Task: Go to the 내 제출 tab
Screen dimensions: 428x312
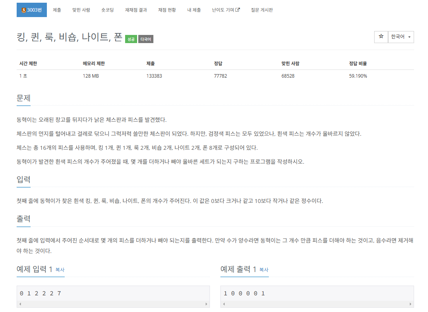Action: pos(194,10)
